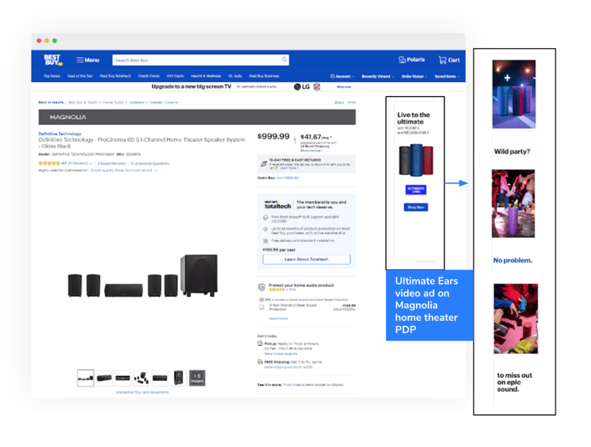Image resolution: width=591 pixels, height=447 pixels.
Task: Click Learn more in returns box
Action: 289,168
